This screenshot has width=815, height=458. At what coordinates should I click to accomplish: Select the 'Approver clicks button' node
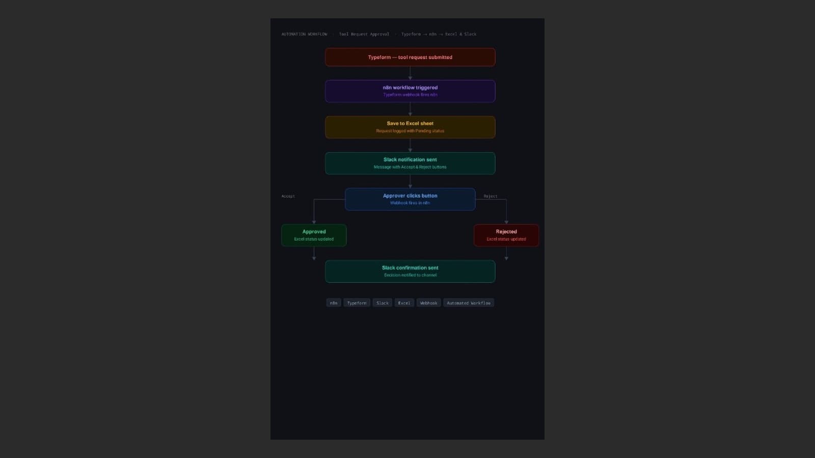(410, 199)
